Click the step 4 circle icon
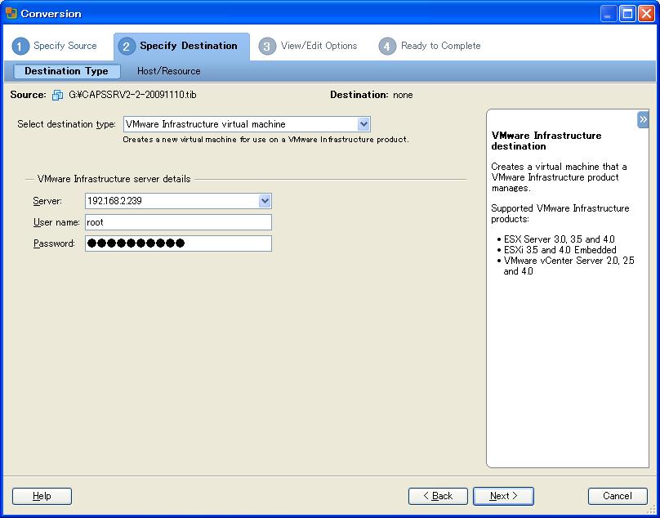The image size is (660, 518). point(387,46)
